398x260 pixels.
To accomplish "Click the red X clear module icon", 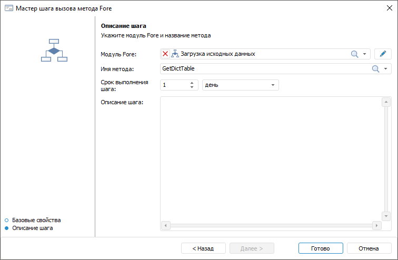I will click(x=165, y=54).
